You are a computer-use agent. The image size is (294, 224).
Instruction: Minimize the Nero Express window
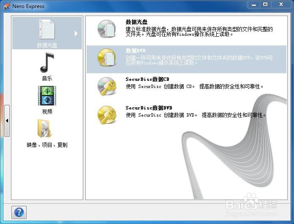[x=254, y=5]
